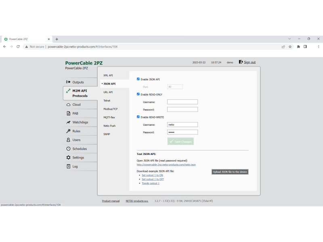Open the Chrome three-dot menu
Image resolution: width=323 pixels, height=242 pixels.
coord(319,47)
